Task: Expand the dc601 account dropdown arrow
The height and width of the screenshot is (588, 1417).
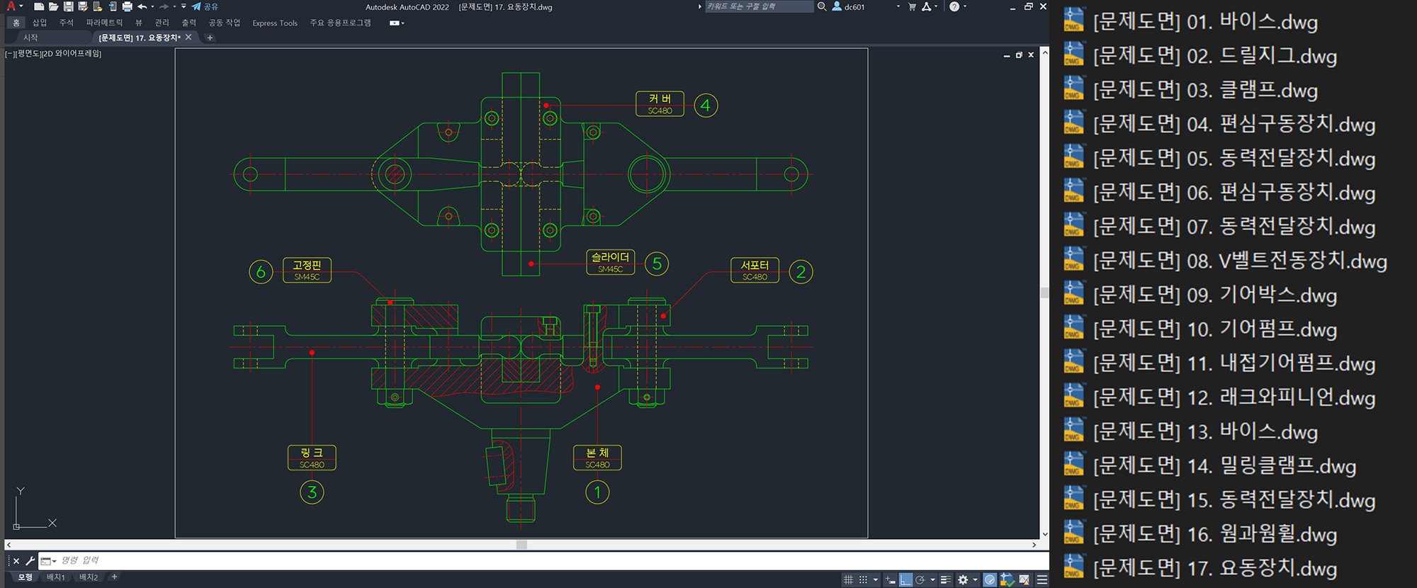Action: click(898, 6)
